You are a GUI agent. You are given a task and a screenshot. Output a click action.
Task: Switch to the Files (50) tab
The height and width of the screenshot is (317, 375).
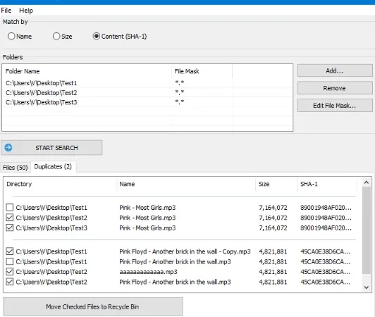click(16, 168)
